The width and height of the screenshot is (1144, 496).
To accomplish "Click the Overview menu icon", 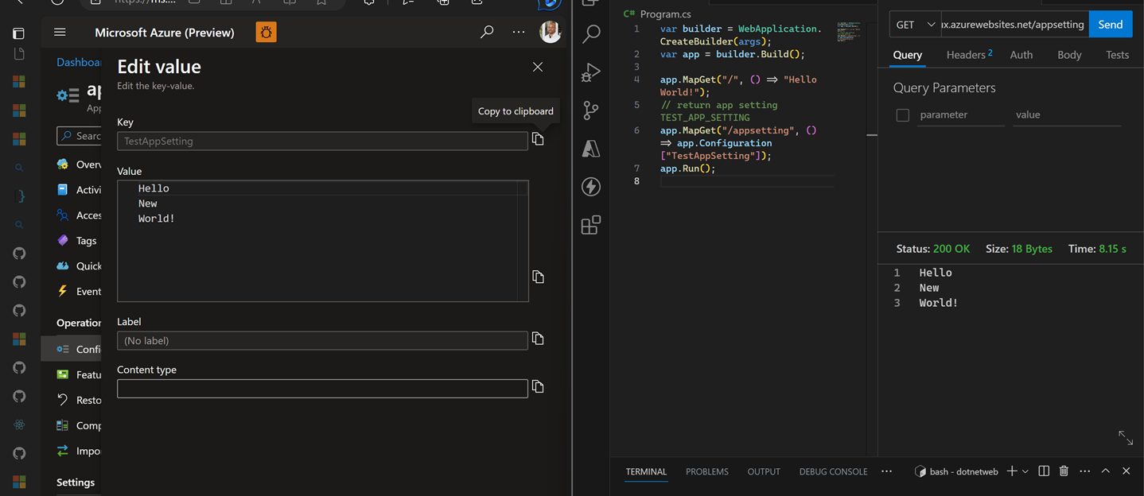I will point(63,165).
